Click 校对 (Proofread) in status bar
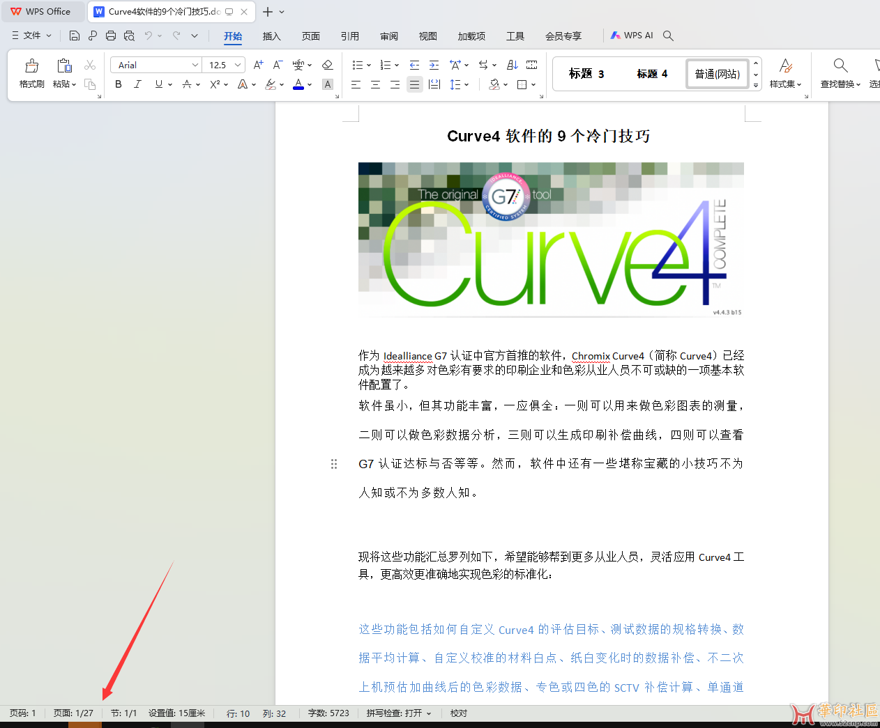The image size is (880, 728). click(x=459, y=713)
